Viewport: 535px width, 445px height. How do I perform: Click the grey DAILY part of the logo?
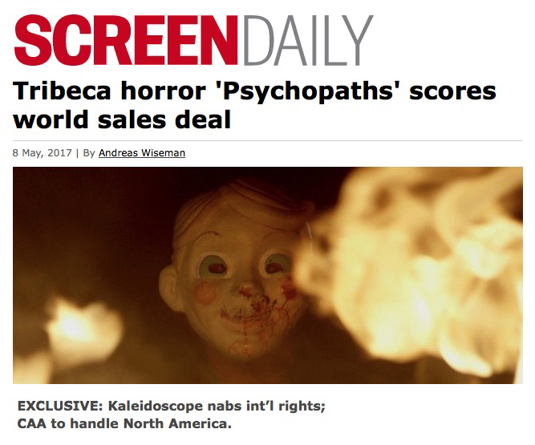[x=309, y=40]
